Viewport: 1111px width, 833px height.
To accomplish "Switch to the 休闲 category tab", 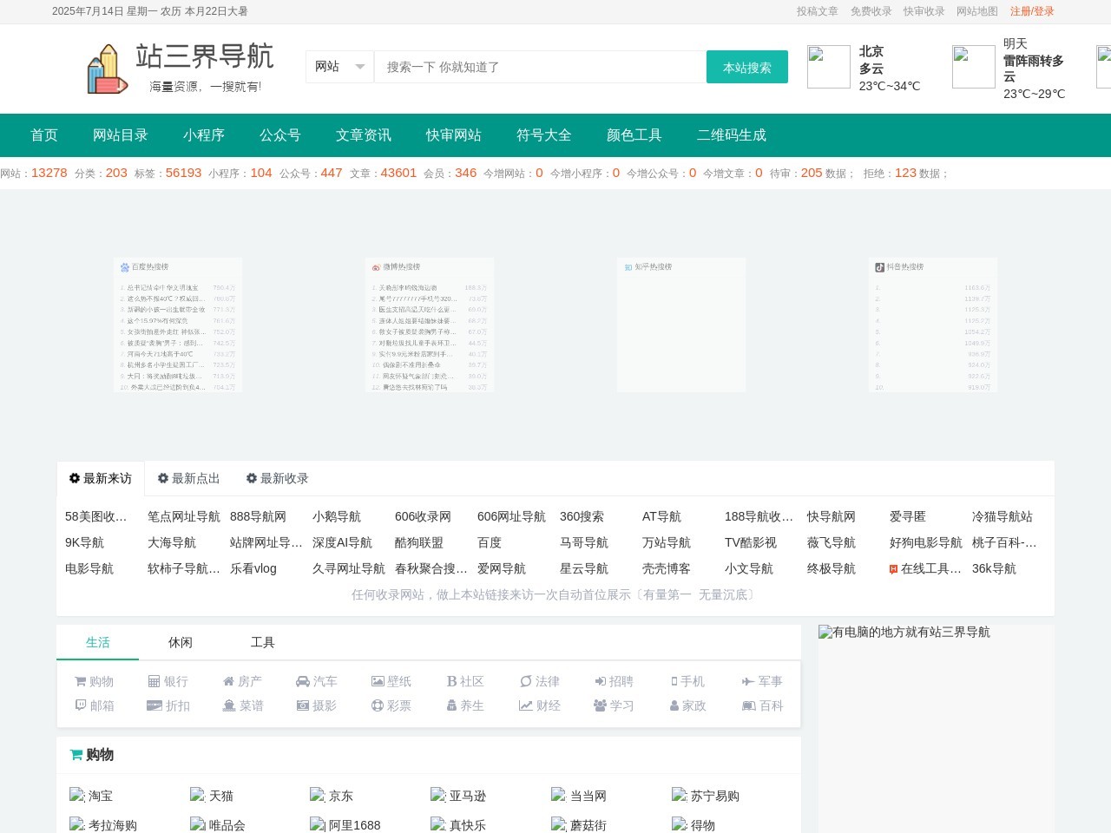I will click(180, 642).
